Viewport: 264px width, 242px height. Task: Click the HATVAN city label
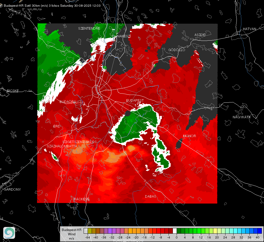tap(249, 29)
